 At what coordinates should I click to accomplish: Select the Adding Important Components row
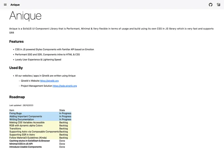tap(26, 116)
